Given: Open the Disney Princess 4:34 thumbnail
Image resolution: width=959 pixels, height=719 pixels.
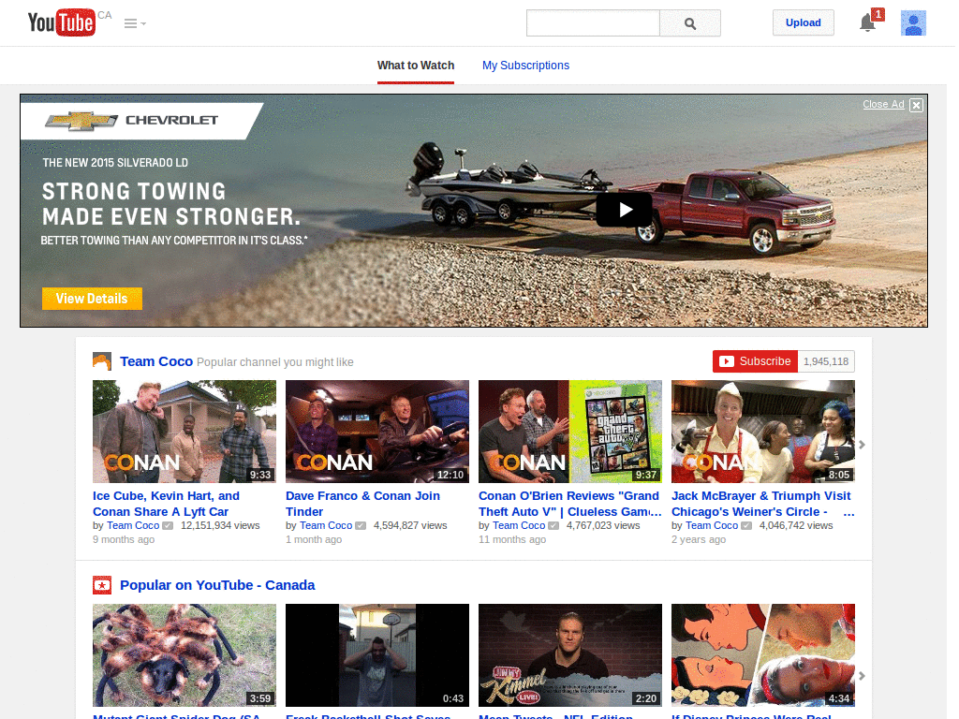Looking at the screenshot, I should pyautogui.click(x=762, y=655).
